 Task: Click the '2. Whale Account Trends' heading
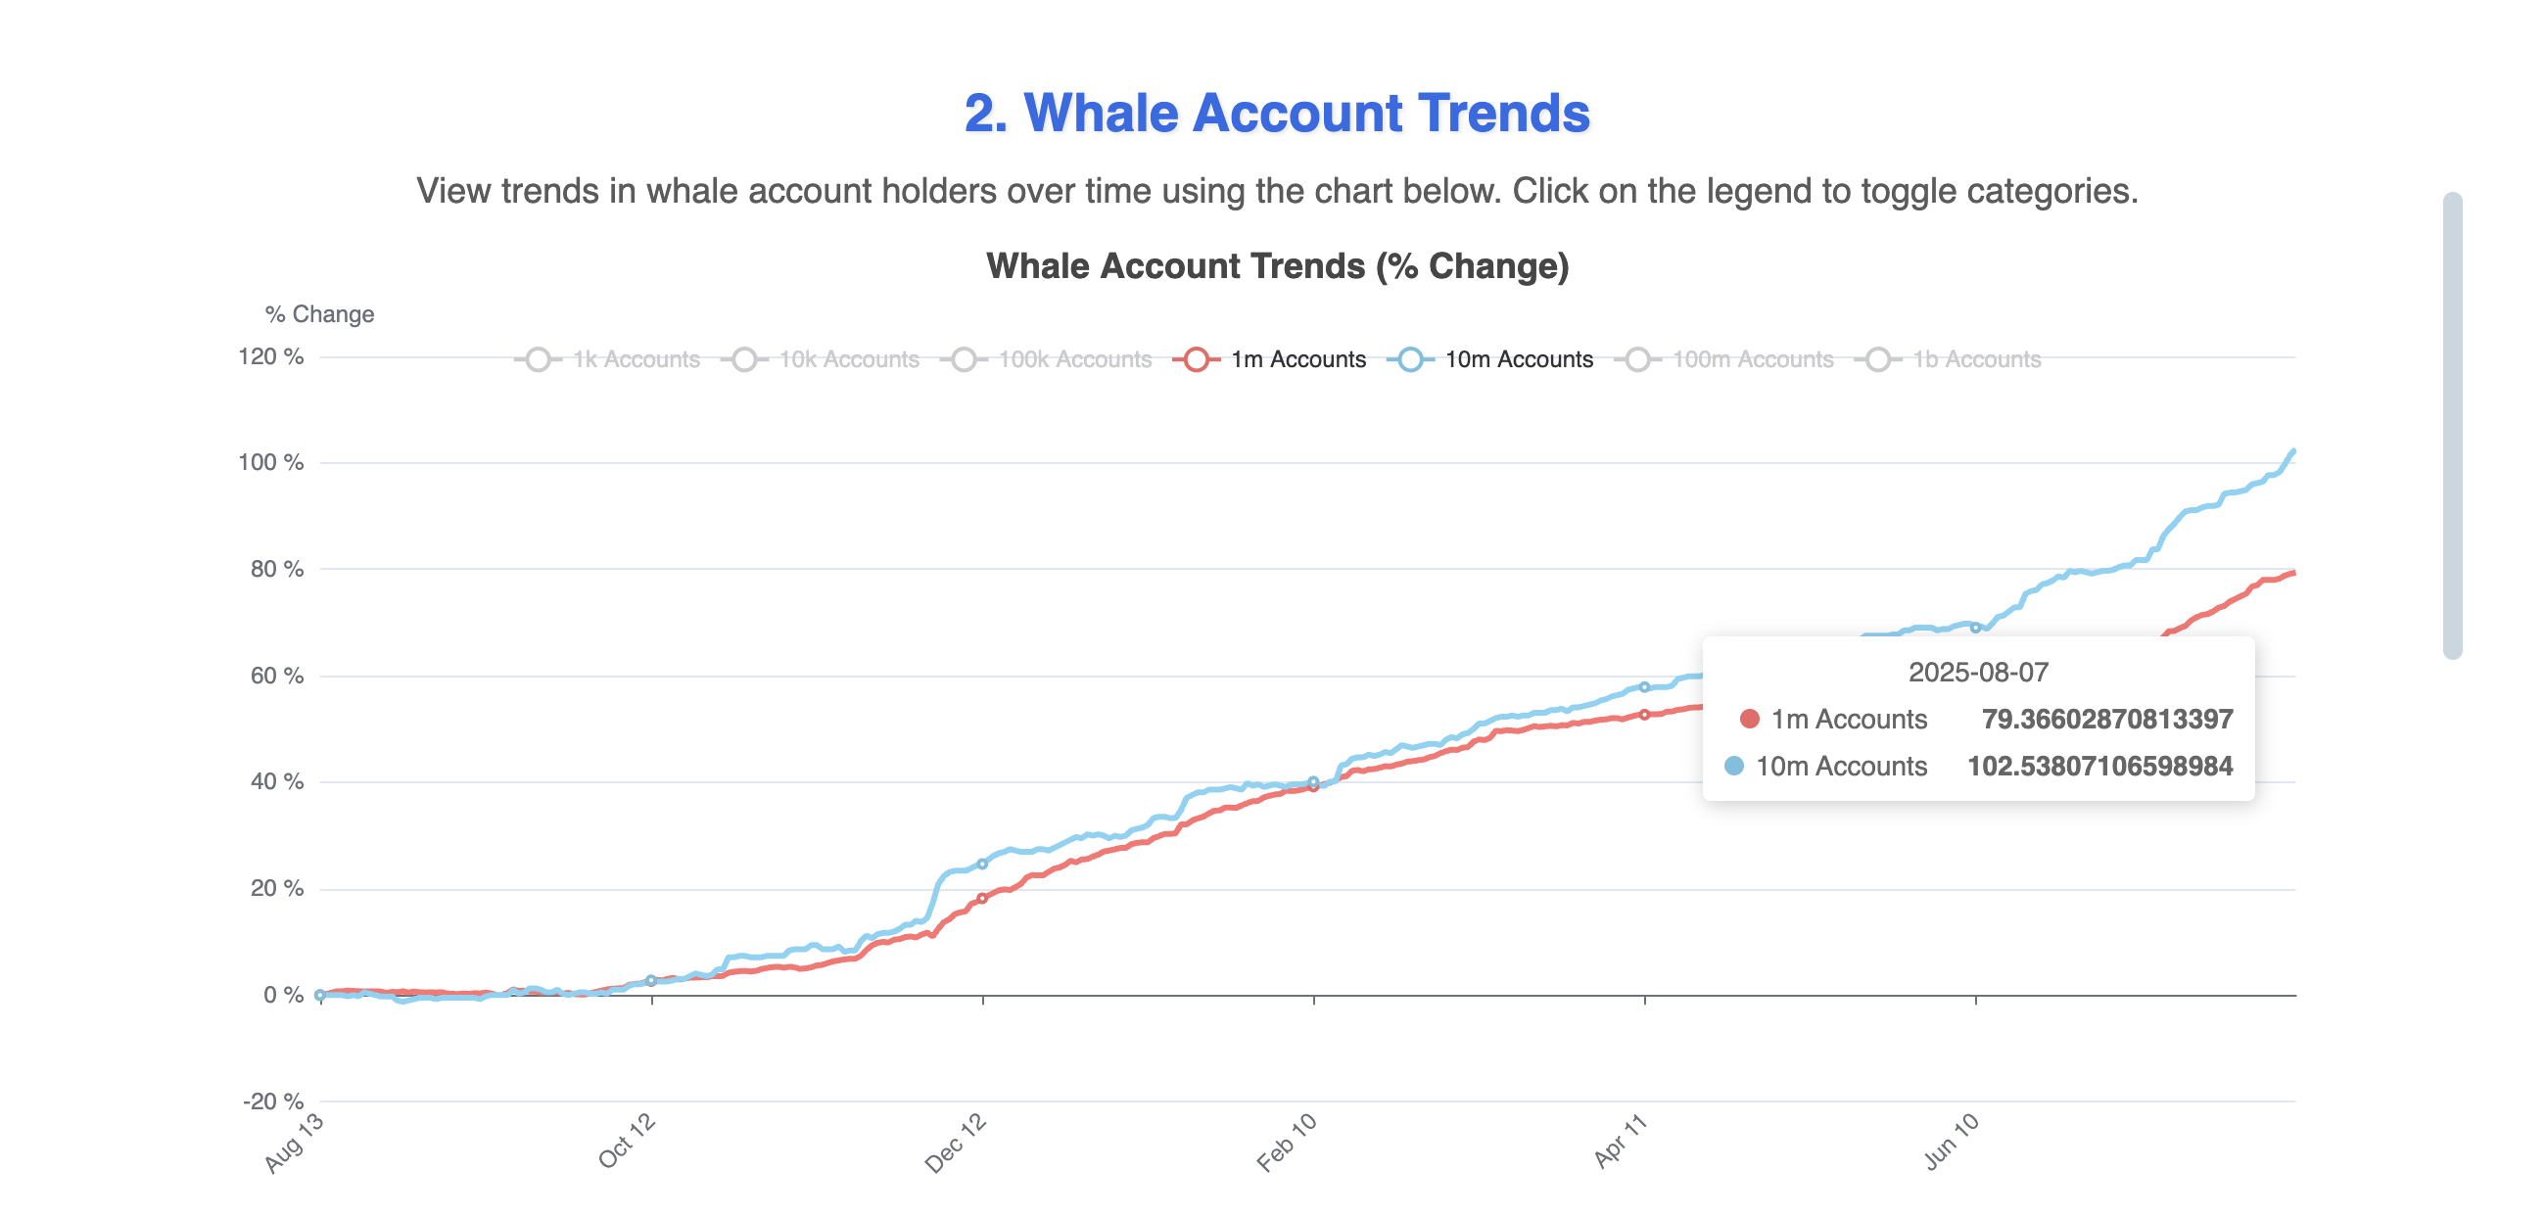coord(1277,113)
